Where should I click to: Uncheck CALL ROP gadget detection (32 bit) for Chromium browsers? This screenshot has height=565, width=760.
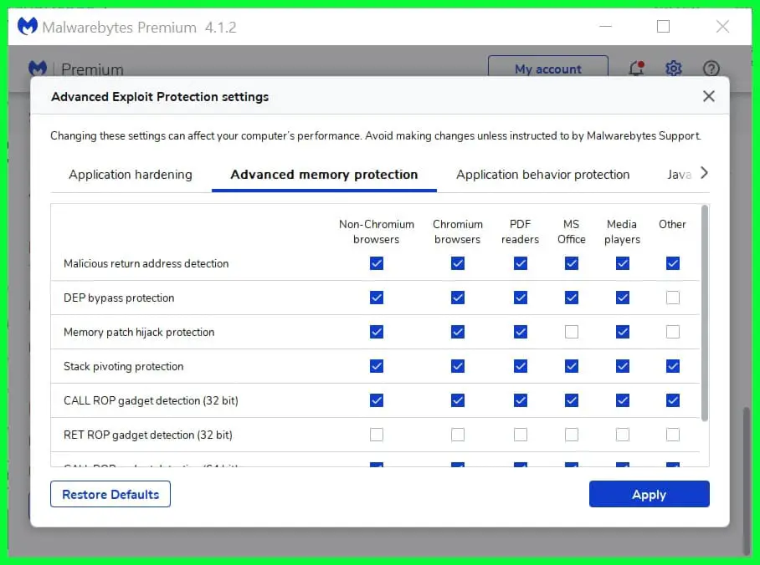[458, 401]
